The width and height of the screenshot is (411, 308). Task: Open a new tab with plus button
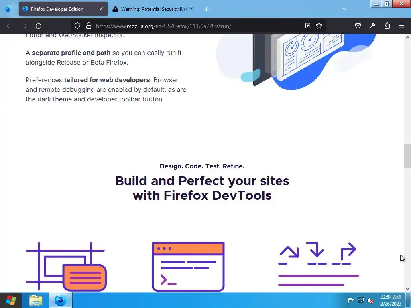pyautogui.click(x=206, y=9)
